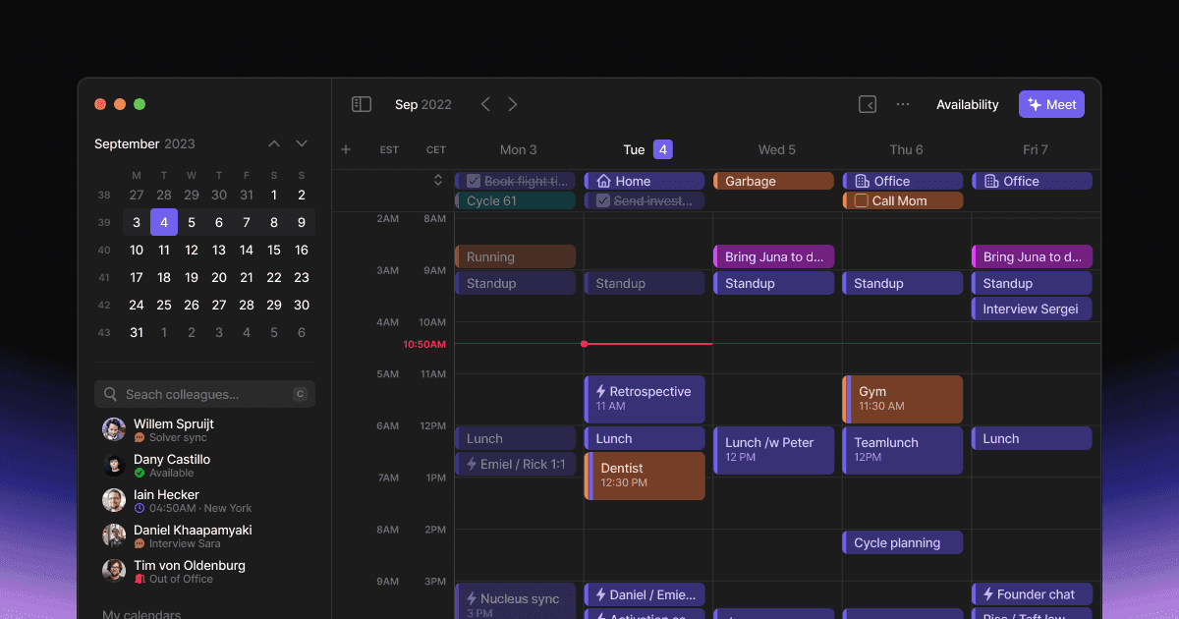
Task: Click the plus icon to add timezone
Action: pyautogui.click(x=346, y=149)
